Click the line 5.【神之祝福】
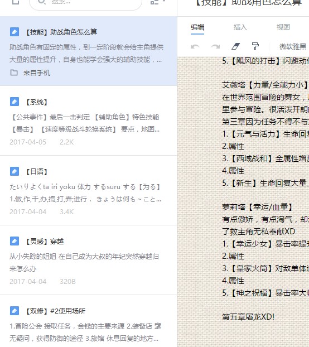The image size is (309, 347). [x=265, y=293]
